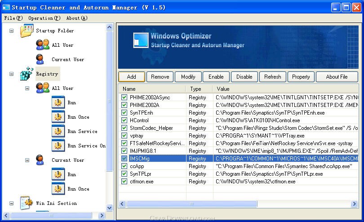The image size is (364, 222).
Task: Collapse the Startup Folder tree node
Action: (x=11, y=31)
